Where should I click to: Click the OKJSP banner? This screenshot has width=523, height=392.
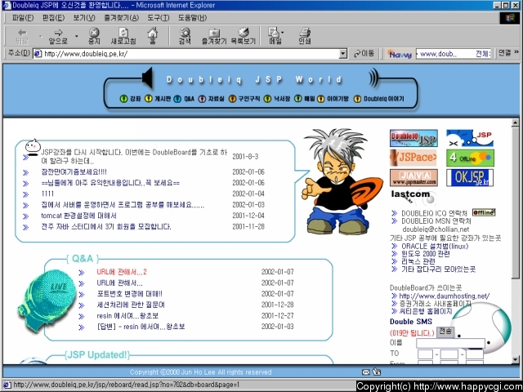470,178
